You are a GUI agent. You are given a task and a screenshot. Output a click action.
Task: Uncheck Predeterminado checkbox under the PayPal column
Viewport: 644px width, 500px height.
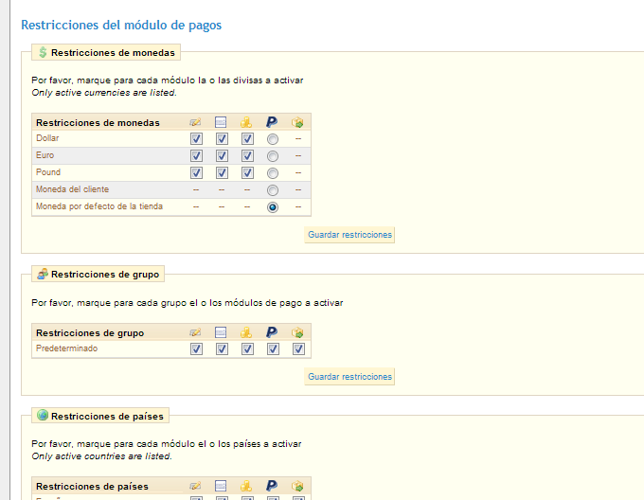273,349
